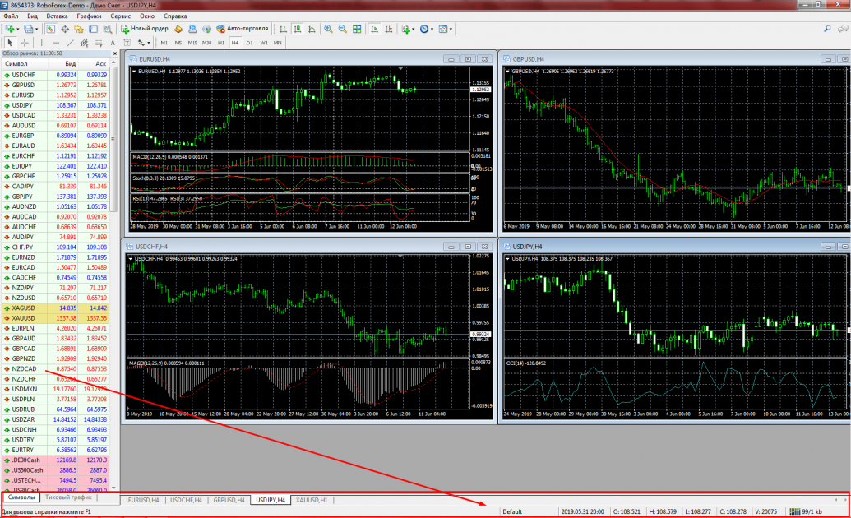
Task: Select the EURGBP row in Market Watch
Action: (25, 136)
